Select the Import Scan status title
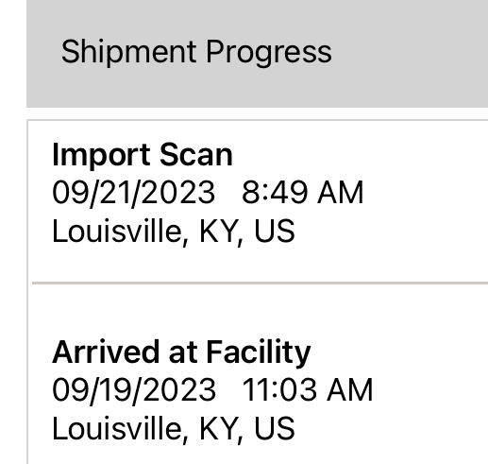Image resolution: width=488 pixels, height=464 pixels. [x=143, y=155]
